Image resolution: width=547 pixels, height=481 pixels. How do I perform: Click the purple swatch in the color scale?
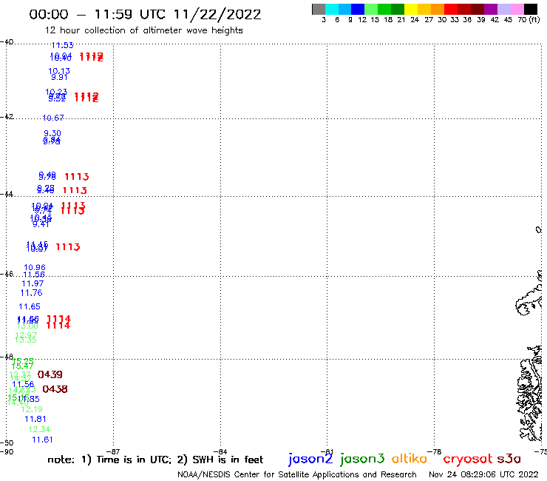[x=490, y=10]
